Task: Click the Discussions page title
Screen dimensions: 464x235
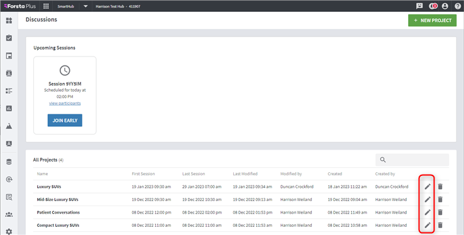Action: tap(41, 19)
